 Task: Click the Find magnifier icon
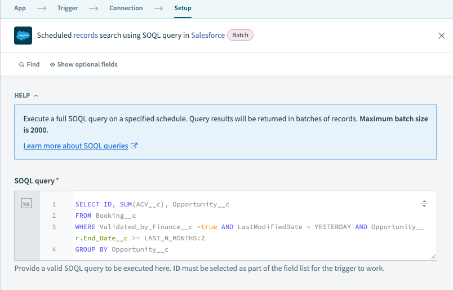click(x=21, y=64)
